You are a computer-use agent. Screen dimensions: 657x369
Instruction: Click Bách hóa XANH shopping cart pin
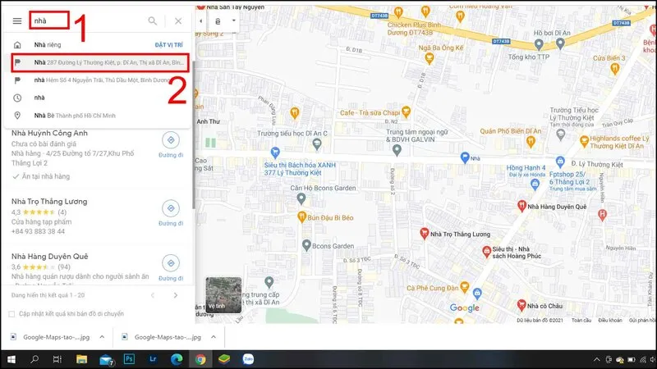point(275,153)
